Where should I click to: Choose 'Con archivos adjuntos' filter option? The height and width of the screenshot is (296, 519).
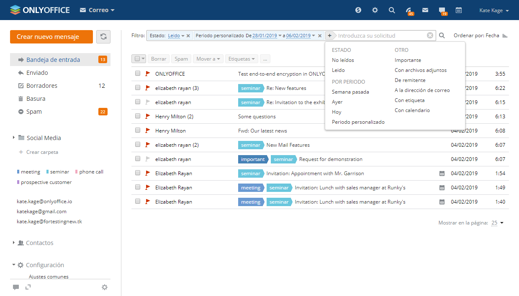pos(421,70)
